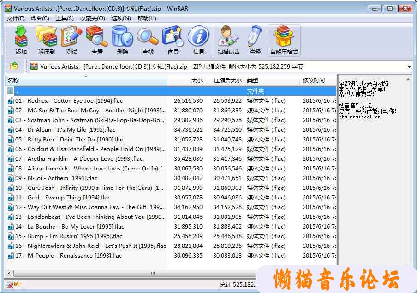
Task: Open the 收藏夹(O) menu
Action: 93,18
